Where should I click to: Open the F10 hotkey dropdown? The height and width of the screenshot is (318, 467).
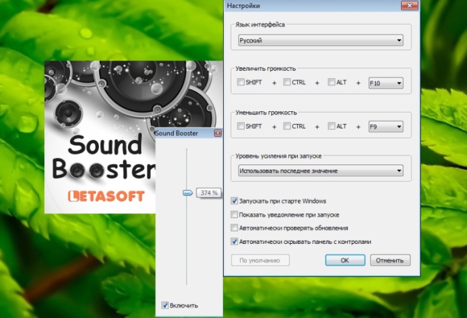[386, 83]
